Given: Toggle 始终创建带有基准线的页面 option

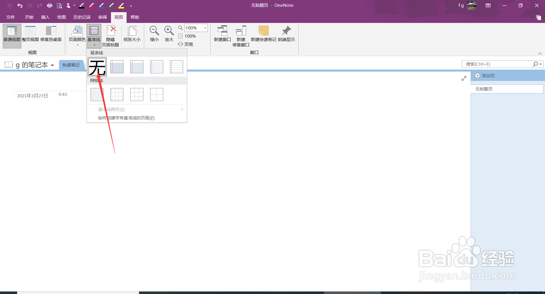Looking at the screenshot, I should coord(137,118).
